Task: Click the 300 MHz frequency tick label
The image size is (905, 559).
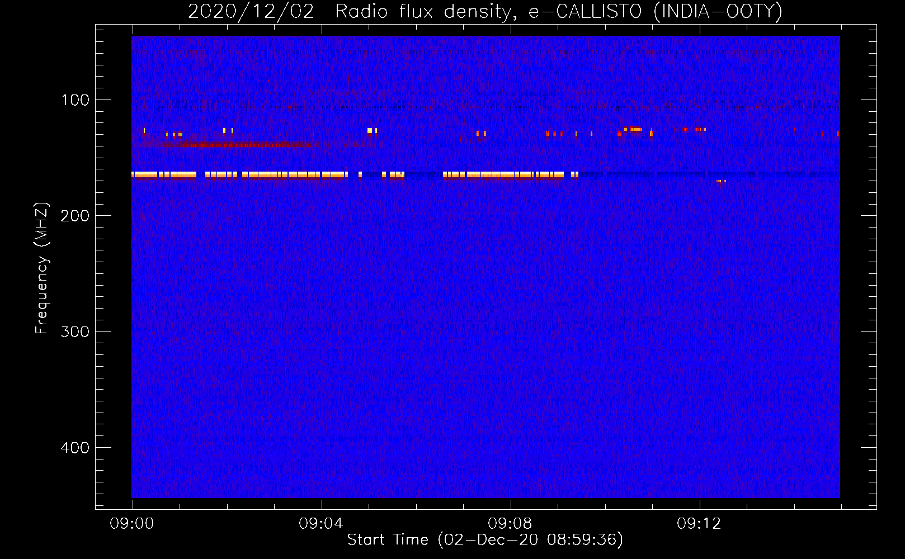Action: point(76,332)
